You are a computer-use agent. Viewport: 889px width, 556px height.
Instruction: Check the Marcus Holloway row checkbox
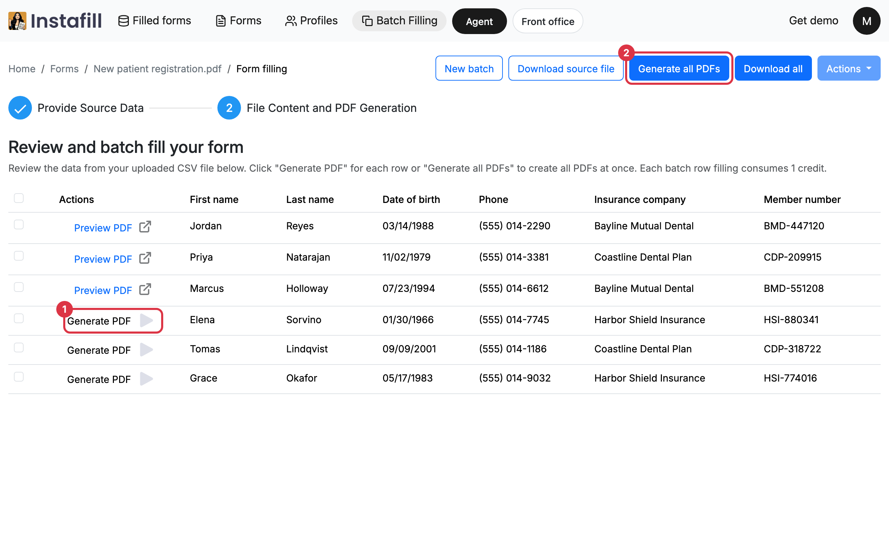(19, 287)
